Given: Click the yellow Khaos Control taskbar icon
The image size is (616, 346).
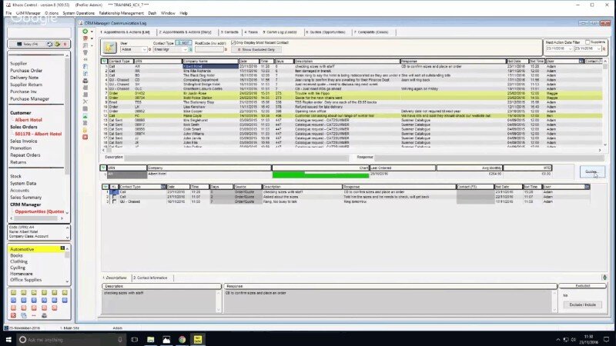Looking at the screenshot, I should [x=199, y=339].
